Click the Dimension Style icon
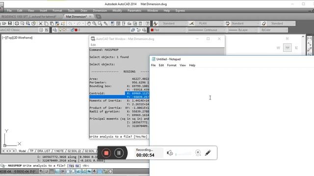This screenshot has width=314, height=176. pos(191,23)
